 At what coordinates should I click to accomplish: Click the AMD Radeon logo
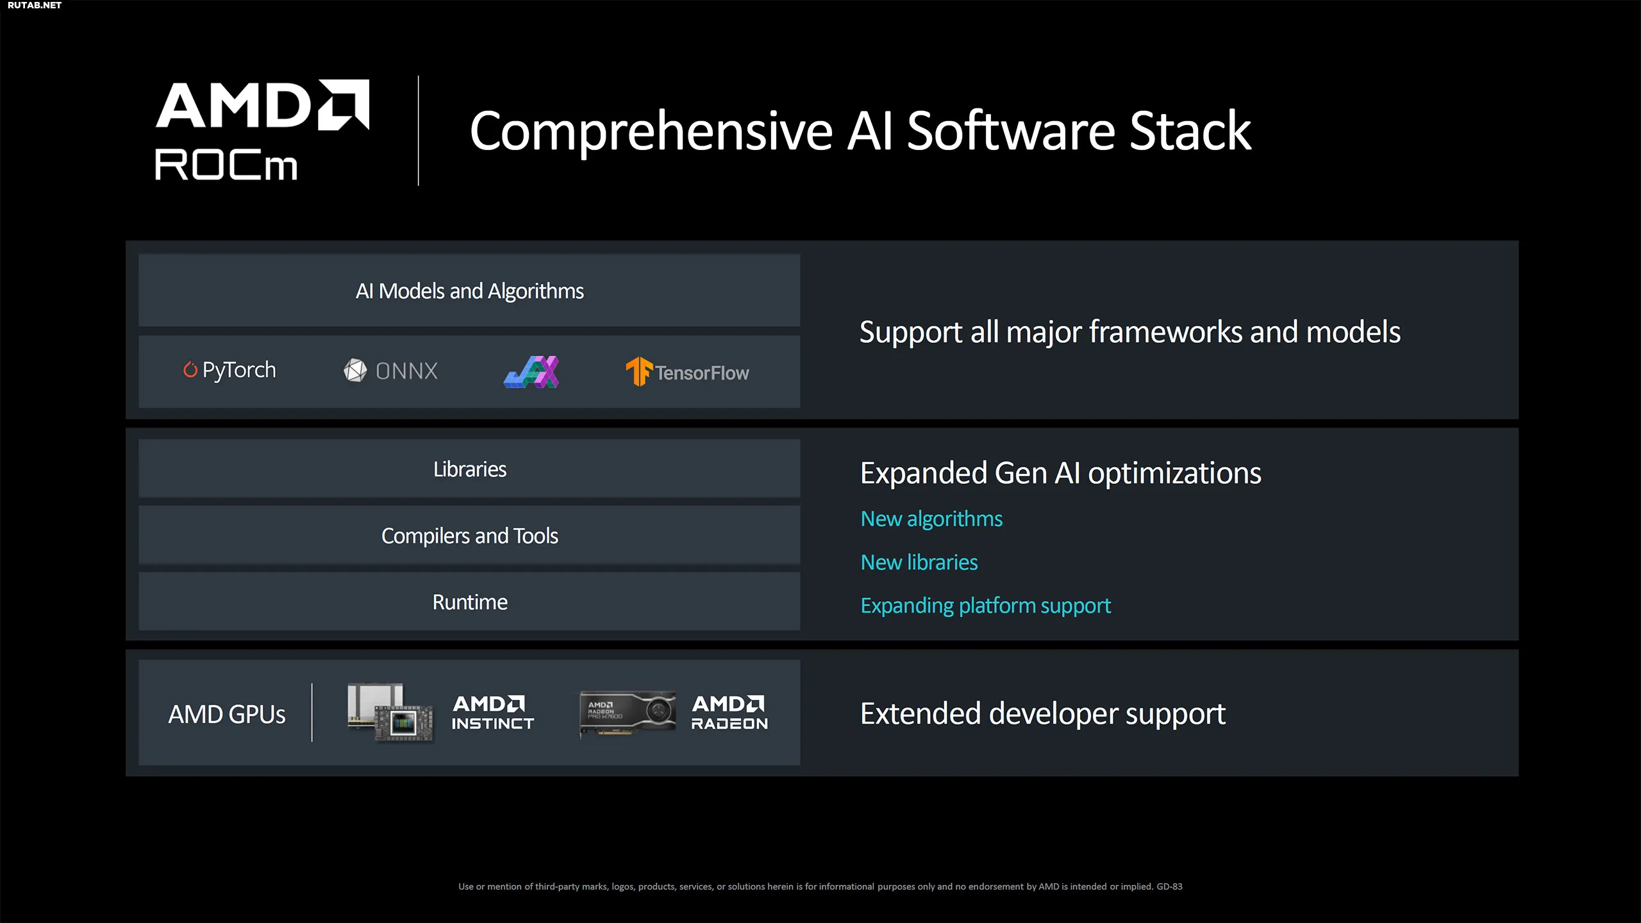pyautogui.click(x=729, y=713)
